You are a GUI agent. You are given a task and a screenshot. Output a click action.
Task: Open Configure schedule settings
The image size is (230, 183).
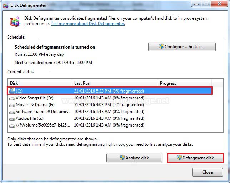point(182,47)
